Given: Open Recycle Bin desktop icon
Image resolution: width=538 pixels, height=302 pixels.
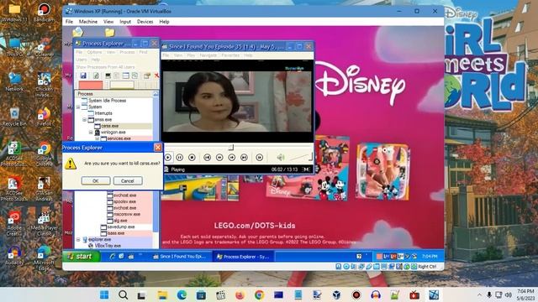Looking at the screenshot, I should point(14,117).
